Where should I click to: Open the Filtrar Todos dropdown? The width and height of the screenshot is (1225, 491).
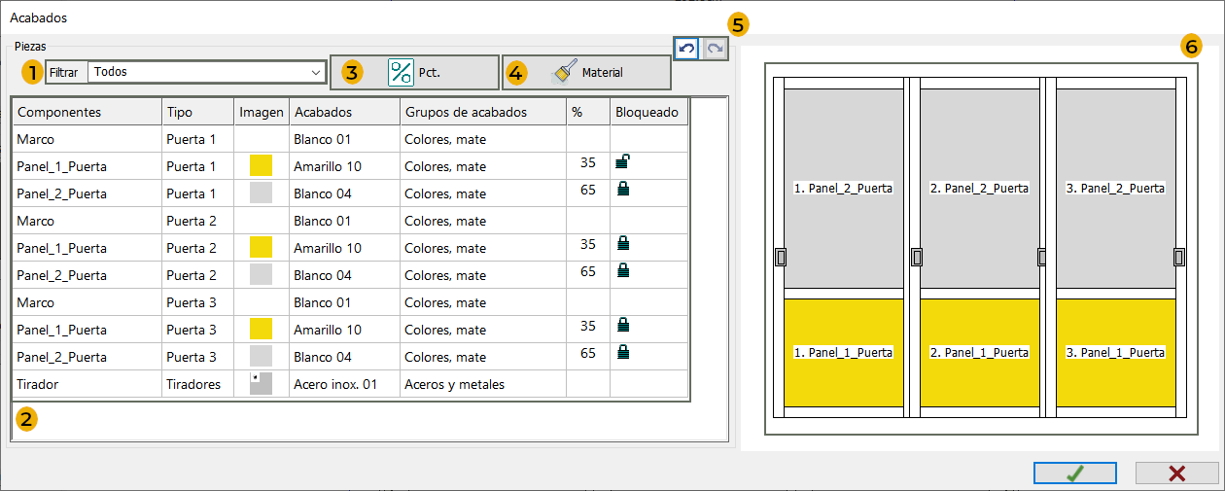[207, 72]
